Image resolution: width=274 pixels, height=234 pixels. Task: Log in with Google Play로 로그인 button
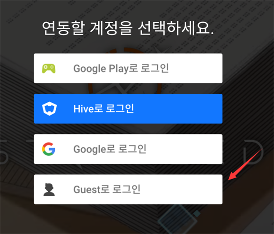tap(128, 68)
